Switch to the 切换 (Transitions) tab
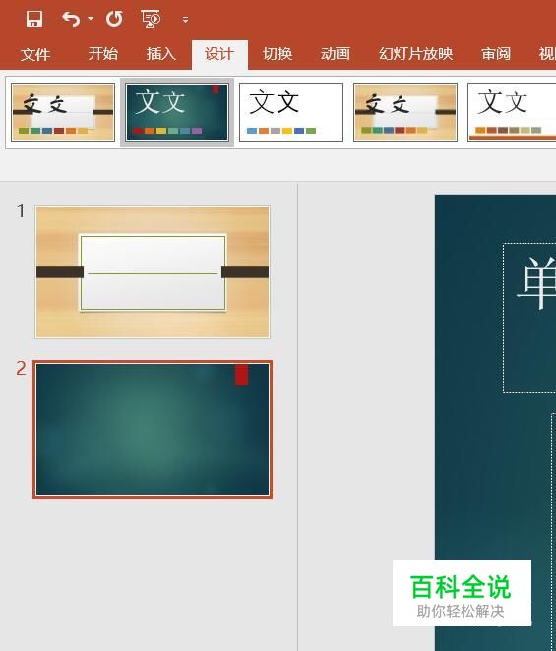The image size is (556, 651). 278,54
